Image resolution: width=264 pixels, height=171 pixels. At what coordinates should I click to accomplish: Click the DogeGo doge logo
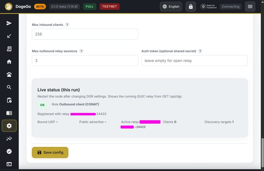9,7
